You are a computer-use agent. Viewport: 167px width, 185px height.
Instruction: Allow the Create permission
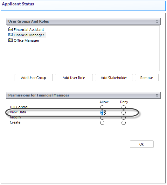102,123
